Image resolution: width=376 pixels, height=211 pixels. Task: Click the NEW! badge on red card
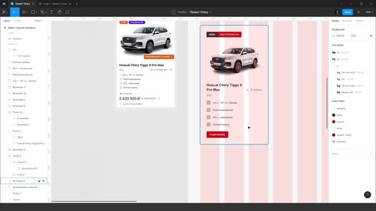(x=212, y=35)
